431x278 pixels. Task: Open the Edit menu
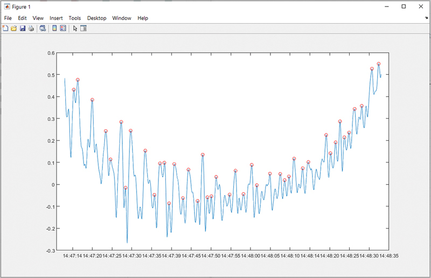[22, 18]
